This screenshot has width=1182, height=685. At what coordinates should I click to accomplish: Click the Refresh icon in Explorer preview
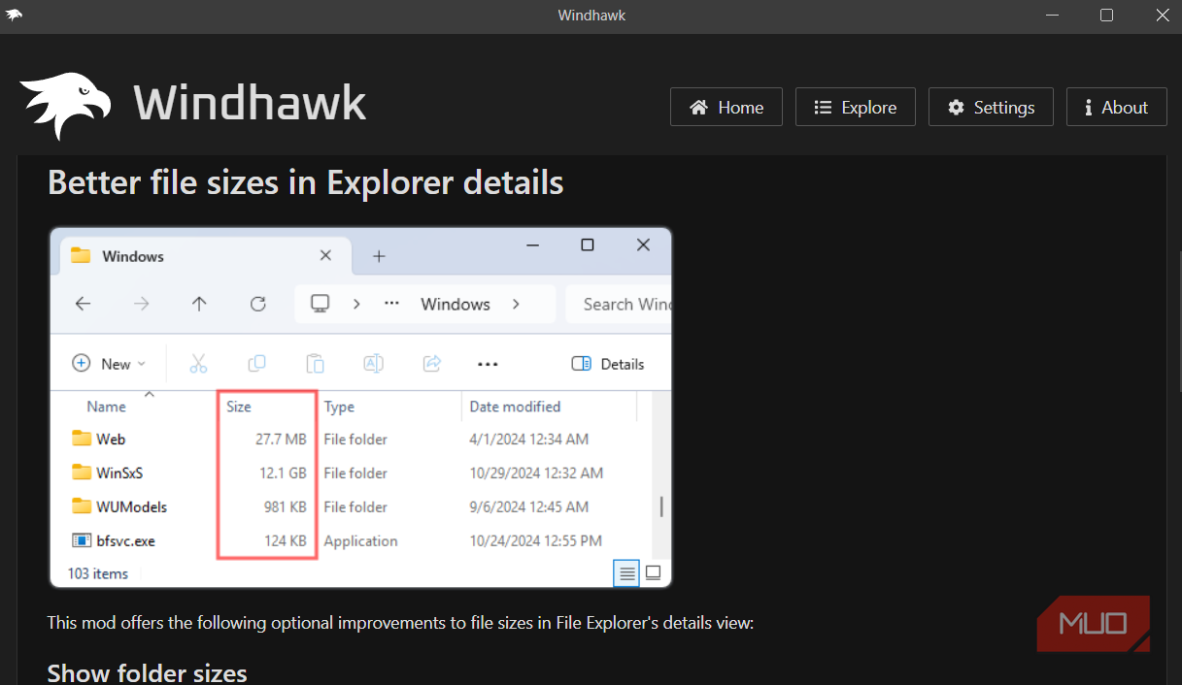(x=257, y=304)
